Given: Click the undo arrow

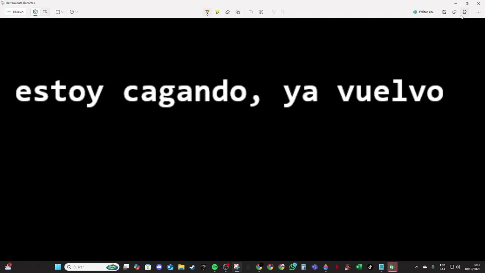Looking at the screenshot, I should 274,12.
